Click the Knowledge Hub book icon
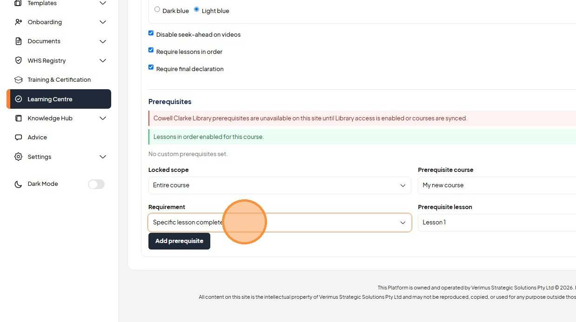The image size is (576, 322). pos(19,118)
